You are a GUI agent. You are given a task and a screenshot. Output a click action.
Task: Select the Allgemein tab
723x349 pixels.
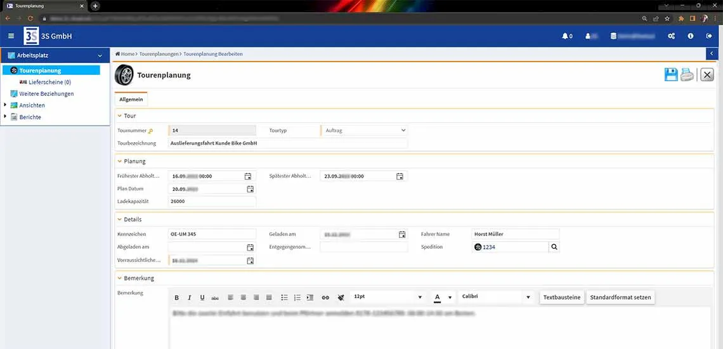pos(131,100)
